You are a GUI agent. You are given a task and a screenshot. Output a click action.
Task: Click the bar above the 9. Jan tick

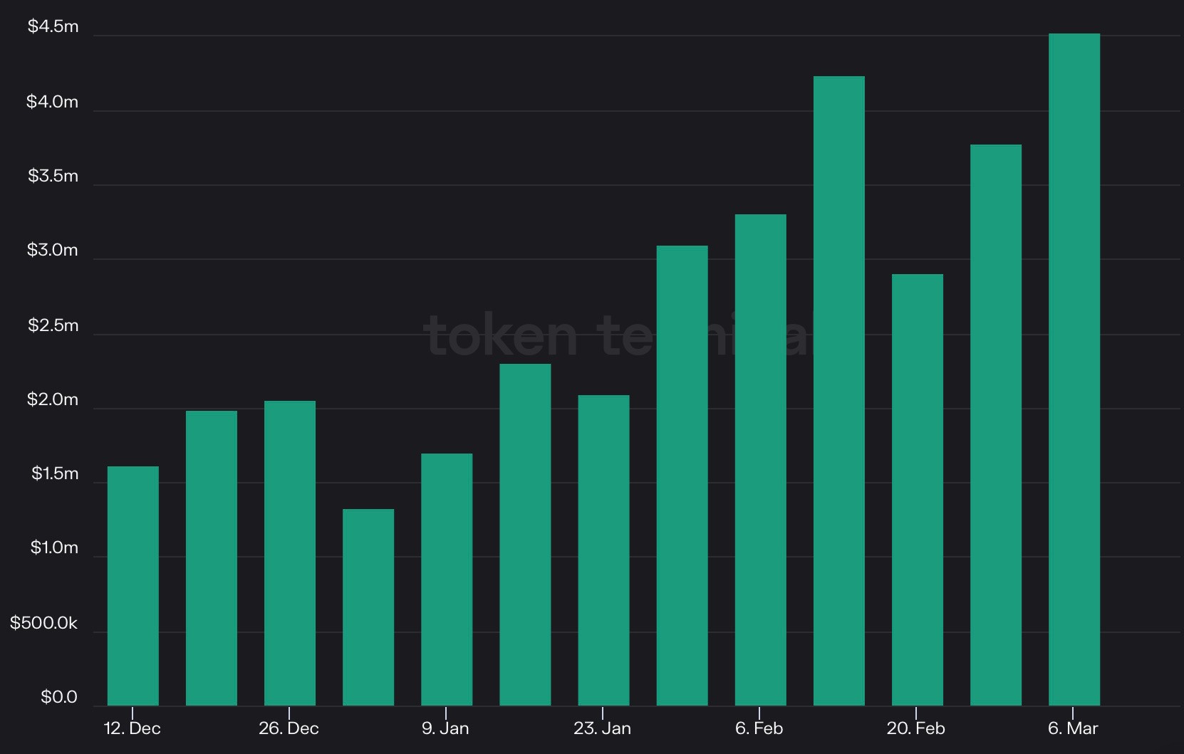coord(447,580)
